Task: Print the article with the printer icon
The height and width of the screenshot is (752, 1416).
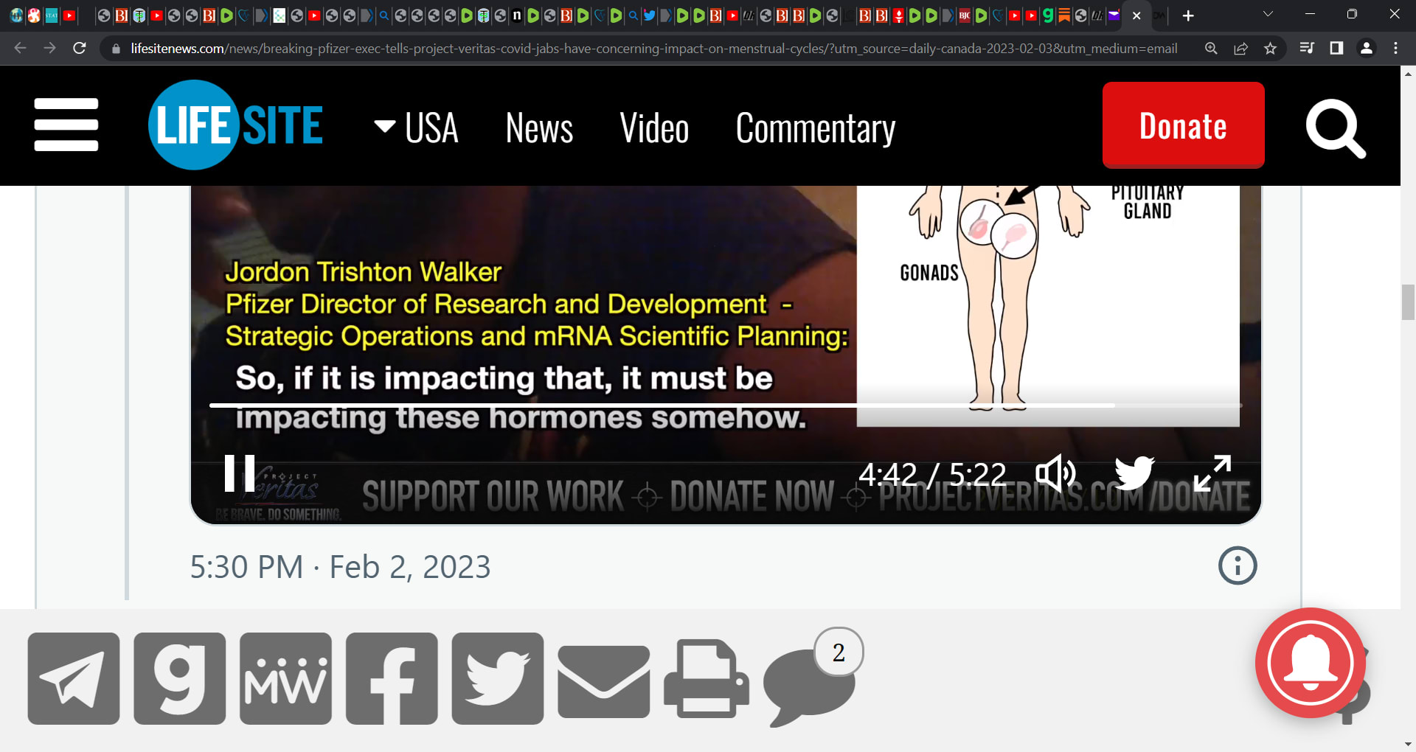Action: (707, 678)
